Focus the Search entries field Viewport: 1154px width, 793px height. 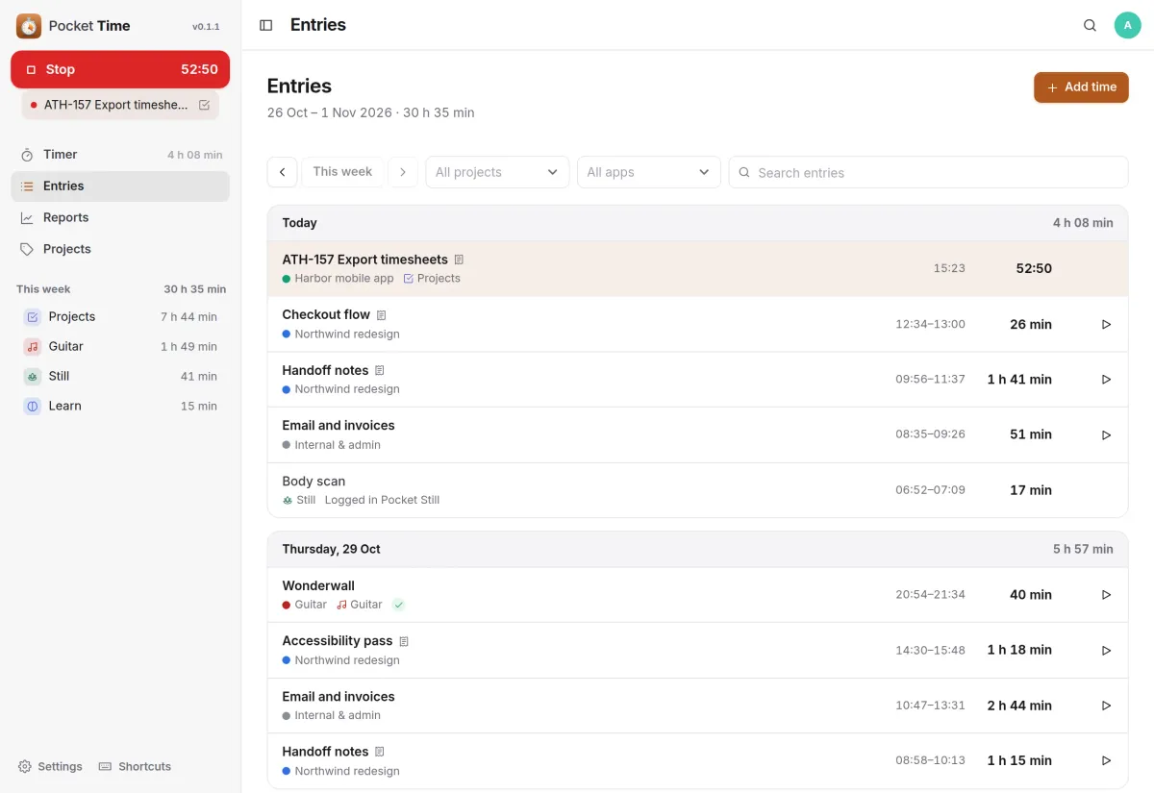[x=928, y=172]
